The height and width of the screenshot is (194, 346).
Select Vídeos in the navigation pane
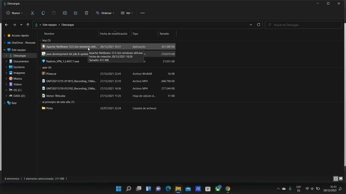click(x=17, y=84)
